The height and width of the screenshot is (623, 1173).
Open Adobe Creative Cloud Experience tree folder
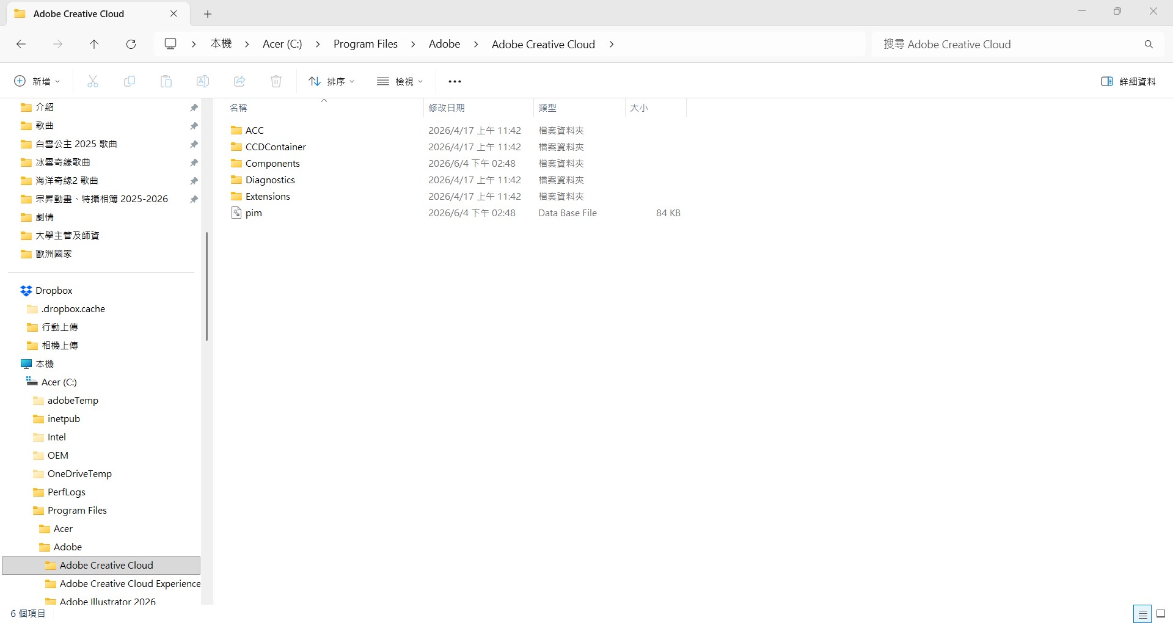click(x=130, y=584)
